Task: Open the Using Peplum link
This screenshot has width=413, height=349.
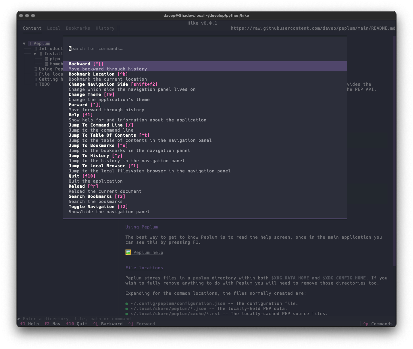Action: coord(141,227)
